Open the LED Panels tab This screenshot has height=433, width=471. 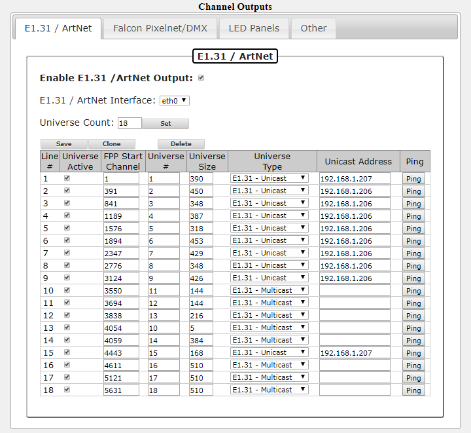click(x=253, y=28)
